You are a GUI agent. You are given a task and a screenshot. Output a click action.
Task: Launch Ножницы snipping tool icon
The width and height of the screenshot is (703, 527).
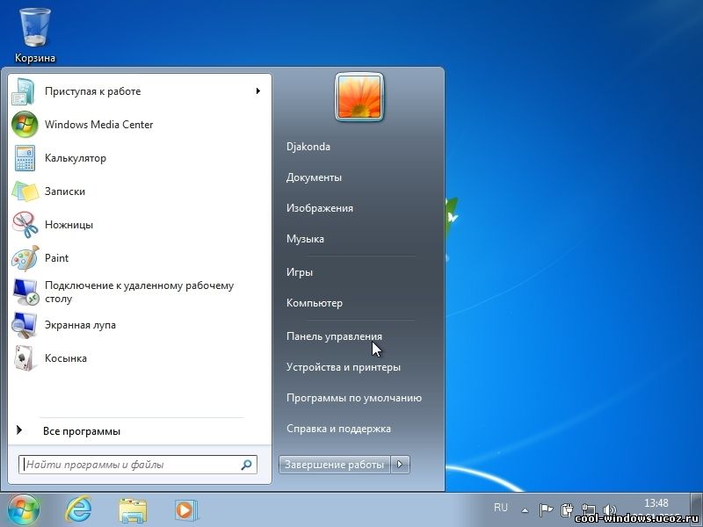click(25, 225)
